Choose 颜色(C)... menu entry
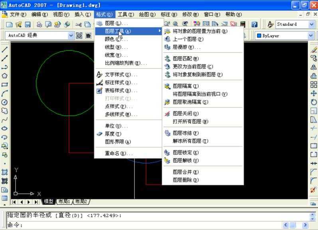The width and height of the screenshot is (318, 230). click(x=129, y=39)
